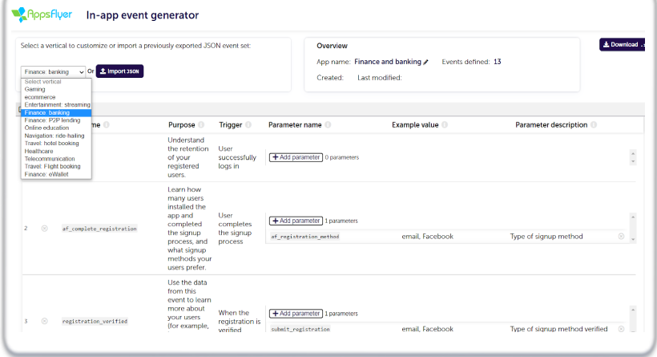Click af_registration_method parameter name field
This screenshot has height=357, width=657.
[x=305, y=237]
